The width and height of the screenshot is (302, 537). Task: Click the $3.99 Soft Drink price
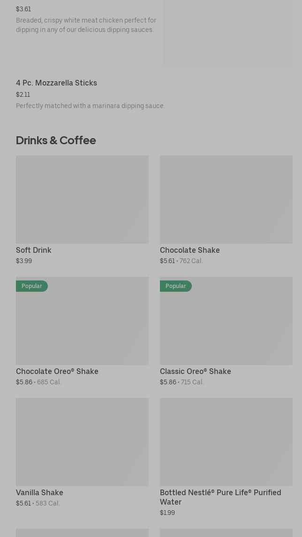pyautogui.click(x=24, y=261)
